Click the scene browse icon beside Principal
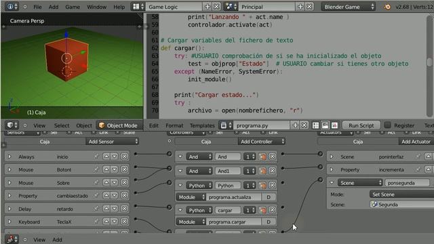434x244 pixels. [x=231, y=6]
